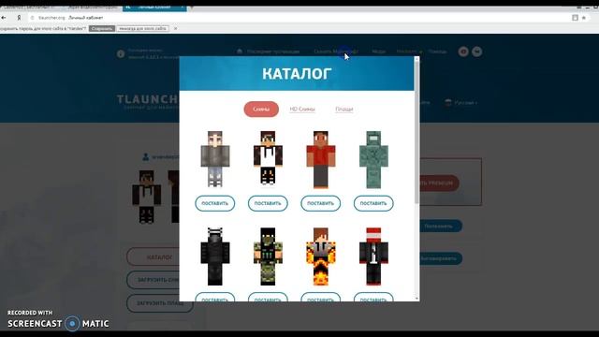Open the Моды menu link
Image resolution: width=599 pixels, height=337 pixels.
point(378,51)
